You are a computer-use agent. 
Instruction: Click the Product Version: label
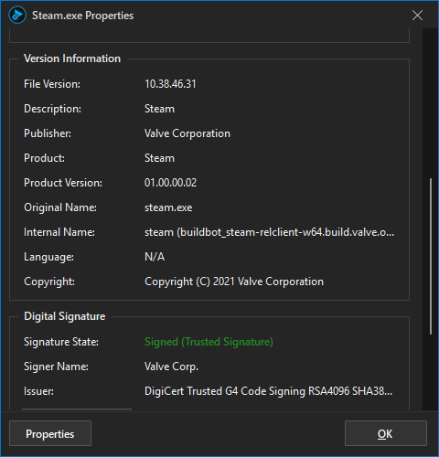pos(63,183)
